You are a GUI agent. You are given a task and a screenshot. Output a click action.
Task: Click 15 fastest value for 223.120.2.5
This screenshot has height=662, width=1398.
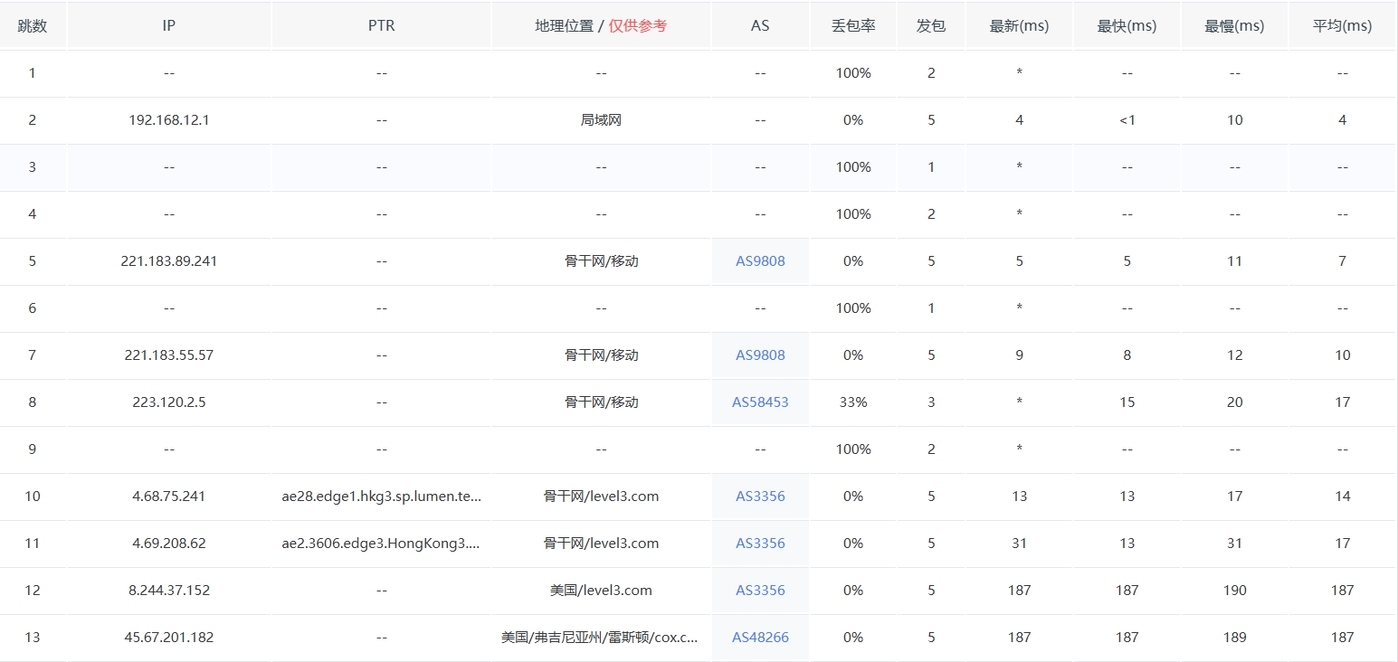point(1127,402)
